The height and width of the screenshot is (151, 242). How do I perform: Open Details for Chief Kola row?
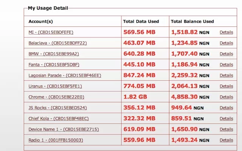[x=226, y=119]
